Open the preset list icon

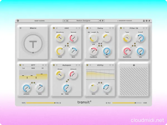(64, 21)
